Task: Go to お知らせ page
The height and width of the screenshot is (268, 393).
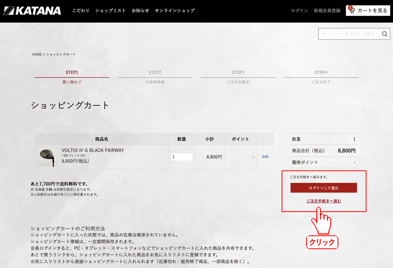Action: (x=140, y=11)
